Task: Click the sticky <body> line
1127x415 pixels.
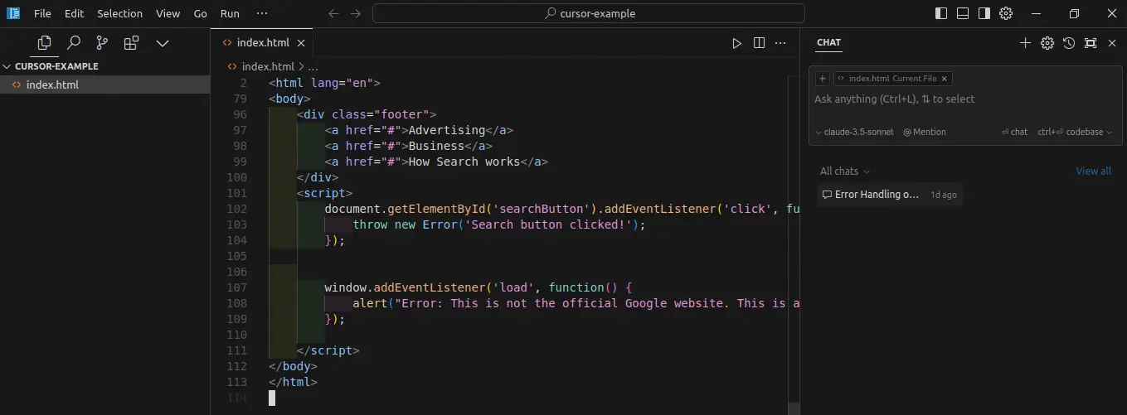Action: tap(289, 99)
